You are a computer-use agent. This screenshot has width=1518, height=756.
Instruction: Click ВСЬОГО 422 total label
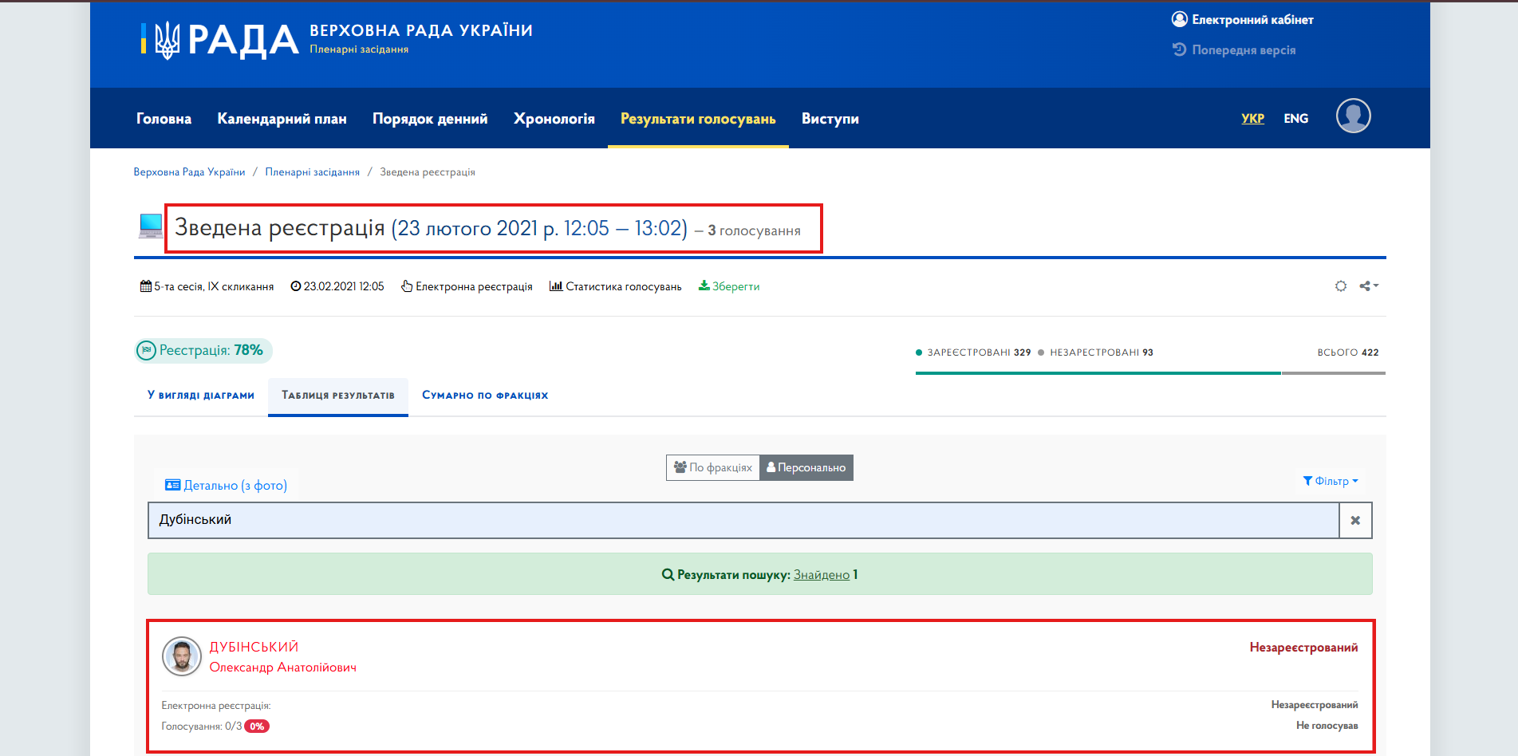pos(1348,352)
